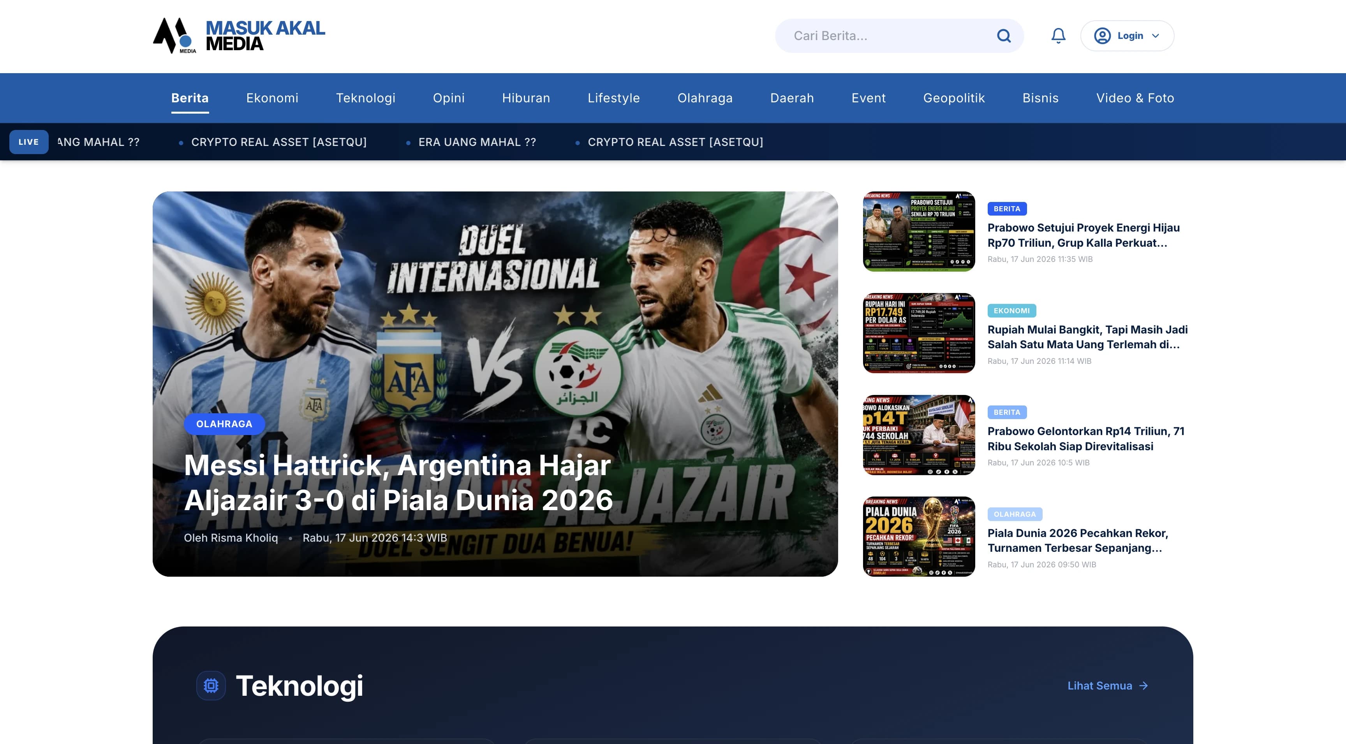Open the Messi Hattrick featured headline
1346x744 pixels.
pos(398,483)
